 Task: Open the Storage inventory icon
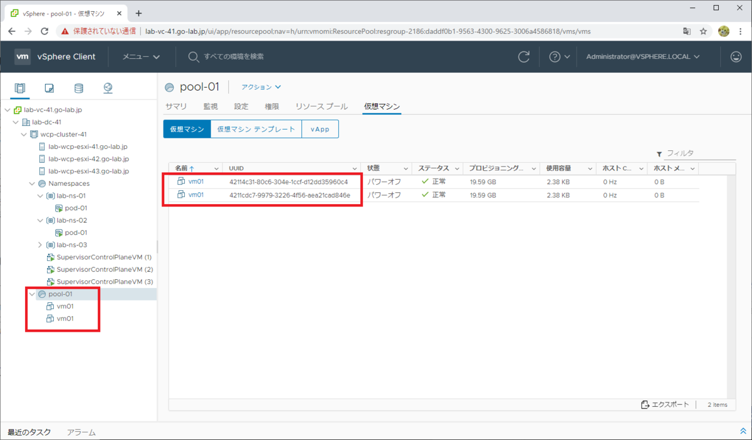78,88
